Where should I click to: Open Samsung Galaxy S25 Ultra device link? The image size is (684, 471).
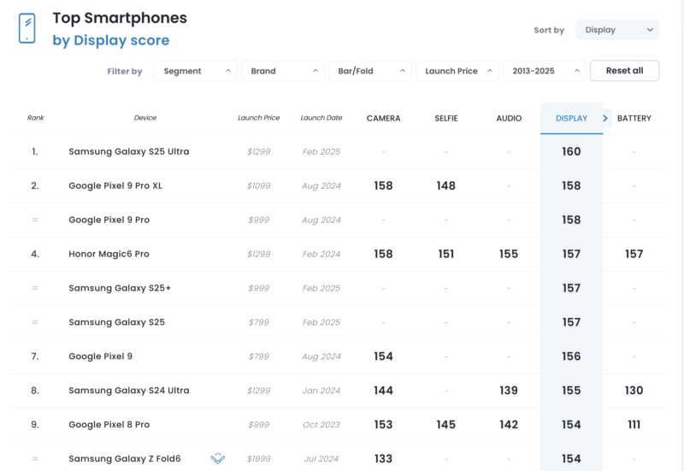129,152
